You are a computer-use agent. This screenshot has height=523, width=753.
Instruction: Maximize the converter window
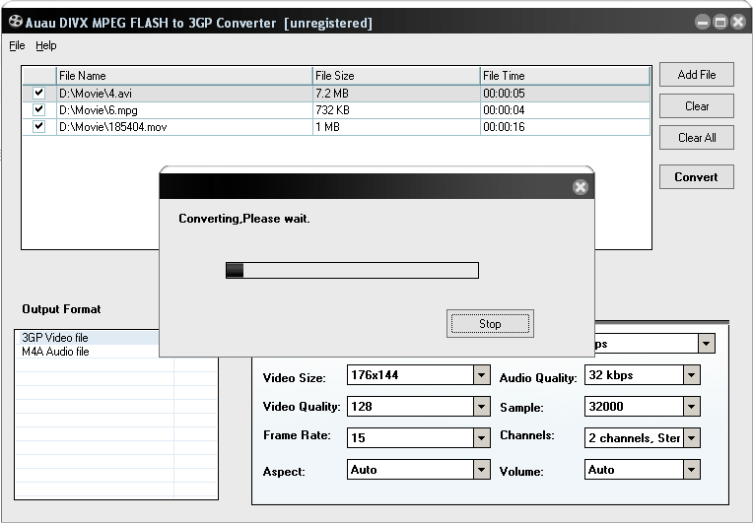719,22
